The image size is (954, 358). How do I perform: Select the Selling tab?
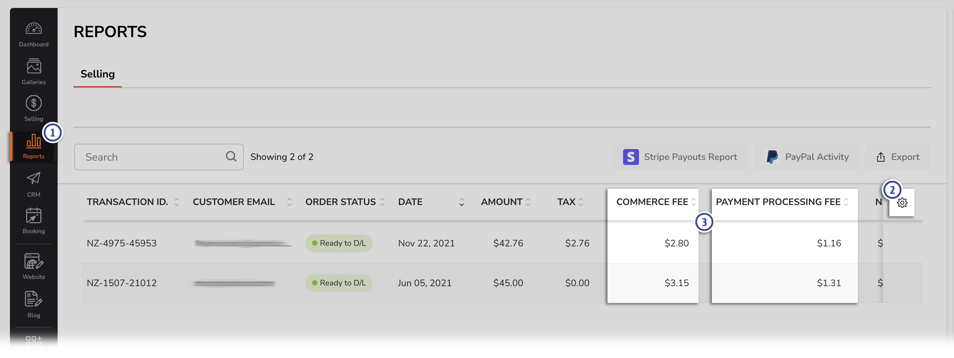[98, 74]
